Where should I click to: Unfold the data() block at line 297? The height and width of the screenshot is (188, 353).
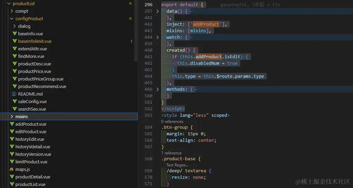(x=157, y=11)
